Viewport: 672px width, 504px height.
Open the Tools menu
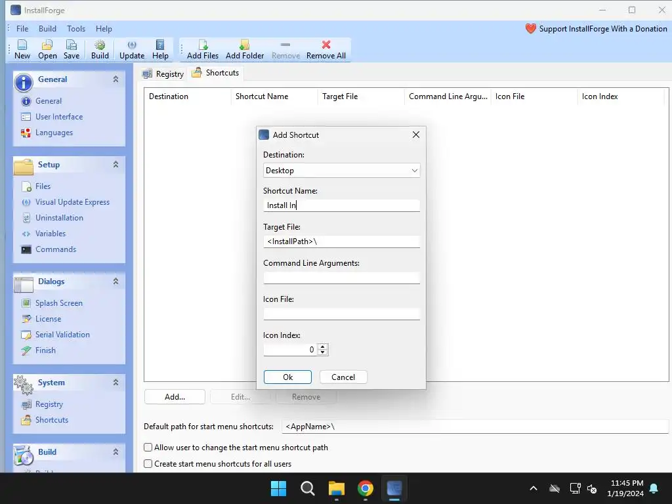point(76,29)
